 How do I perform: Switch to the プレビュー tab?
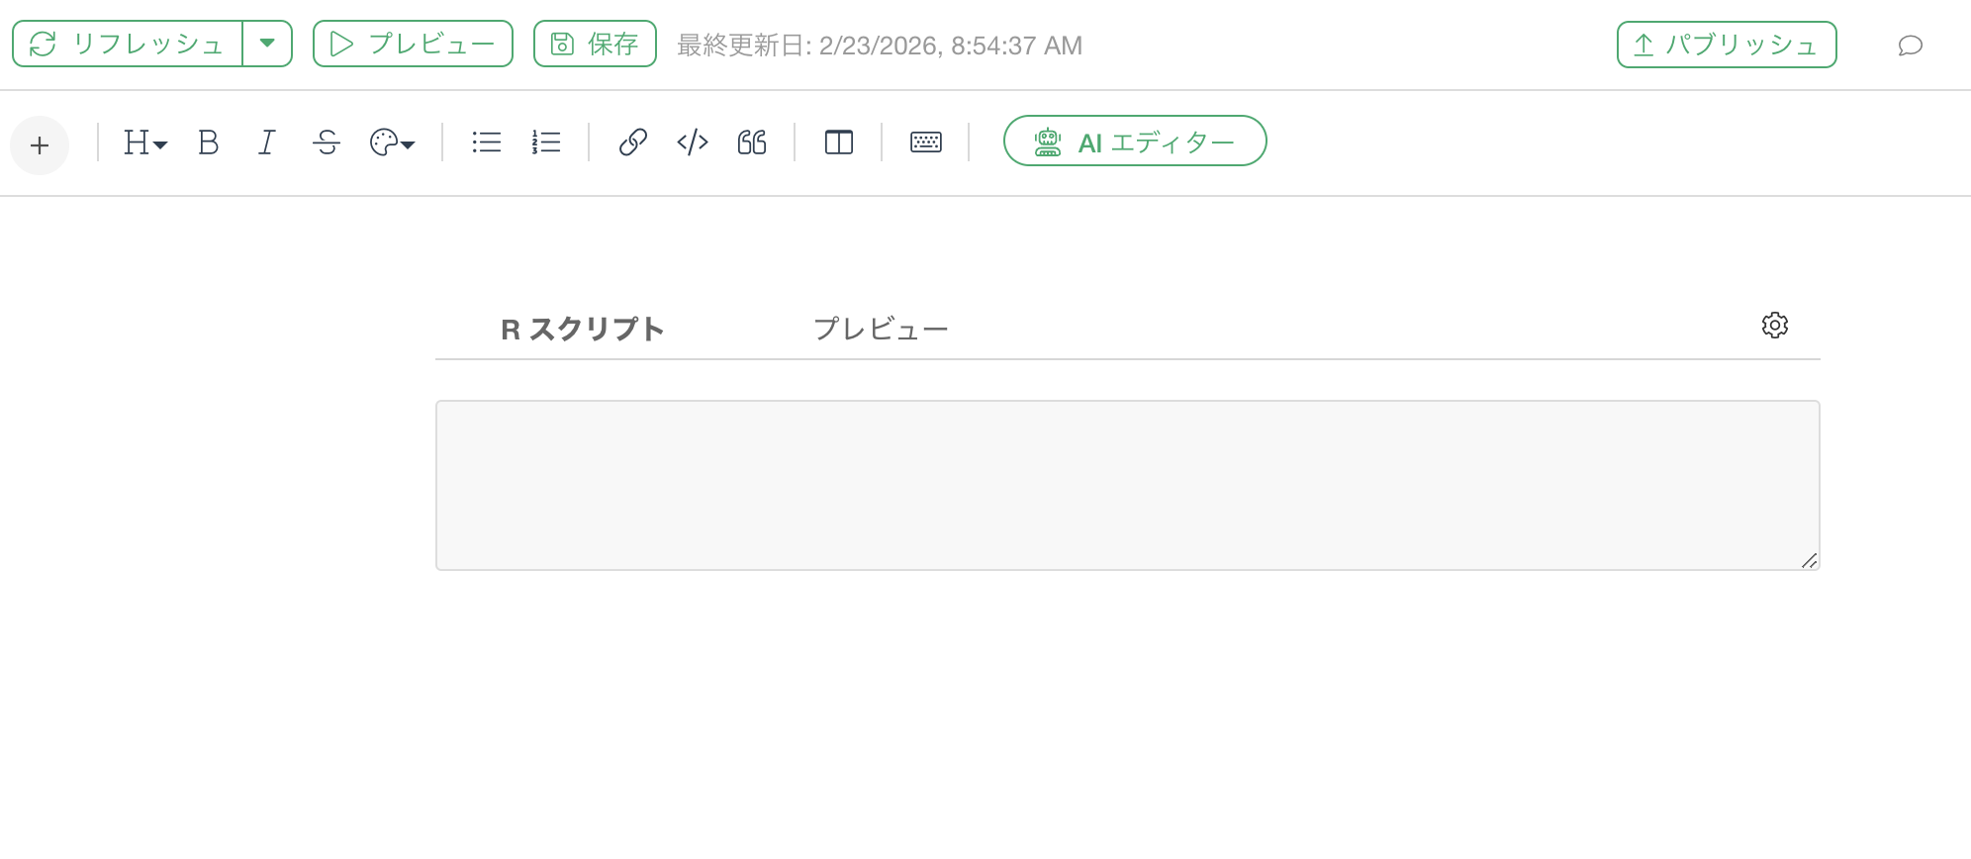pos(881,329)
